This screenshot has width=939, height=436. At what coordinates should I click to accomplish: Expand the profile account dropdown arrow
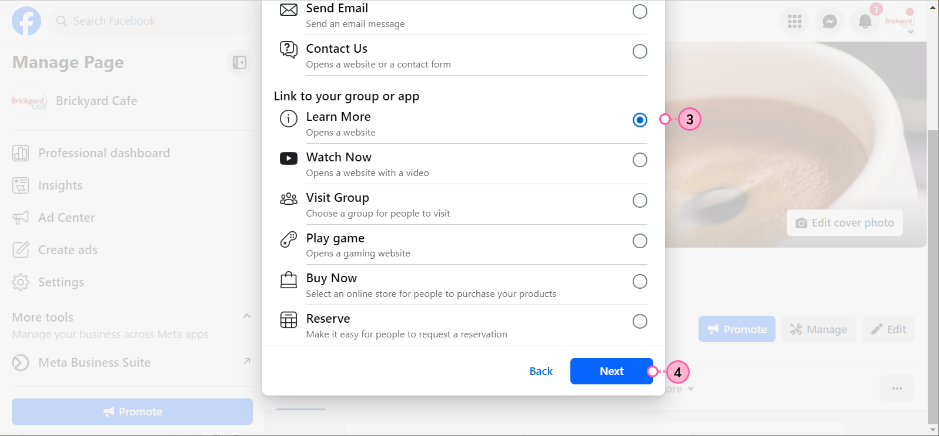pyautogui.click(x=911, y=32)
